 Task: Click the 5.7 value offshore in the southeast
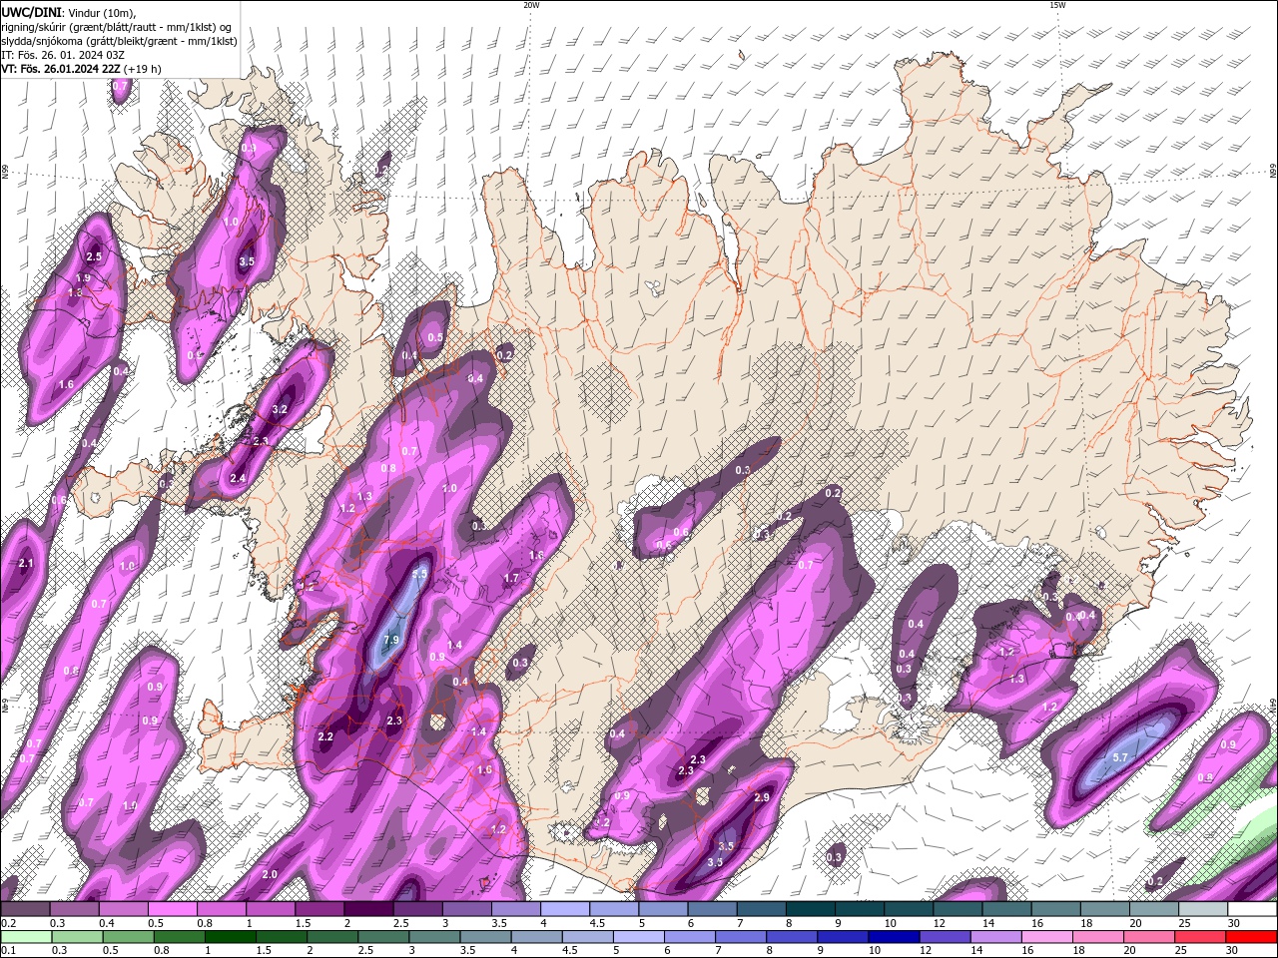click(1120, 758)
